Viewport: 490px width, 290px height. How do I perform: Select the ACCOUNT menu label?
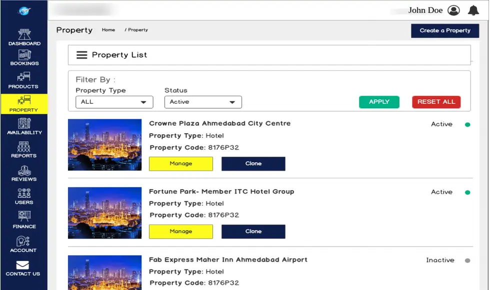coord(23,251)
